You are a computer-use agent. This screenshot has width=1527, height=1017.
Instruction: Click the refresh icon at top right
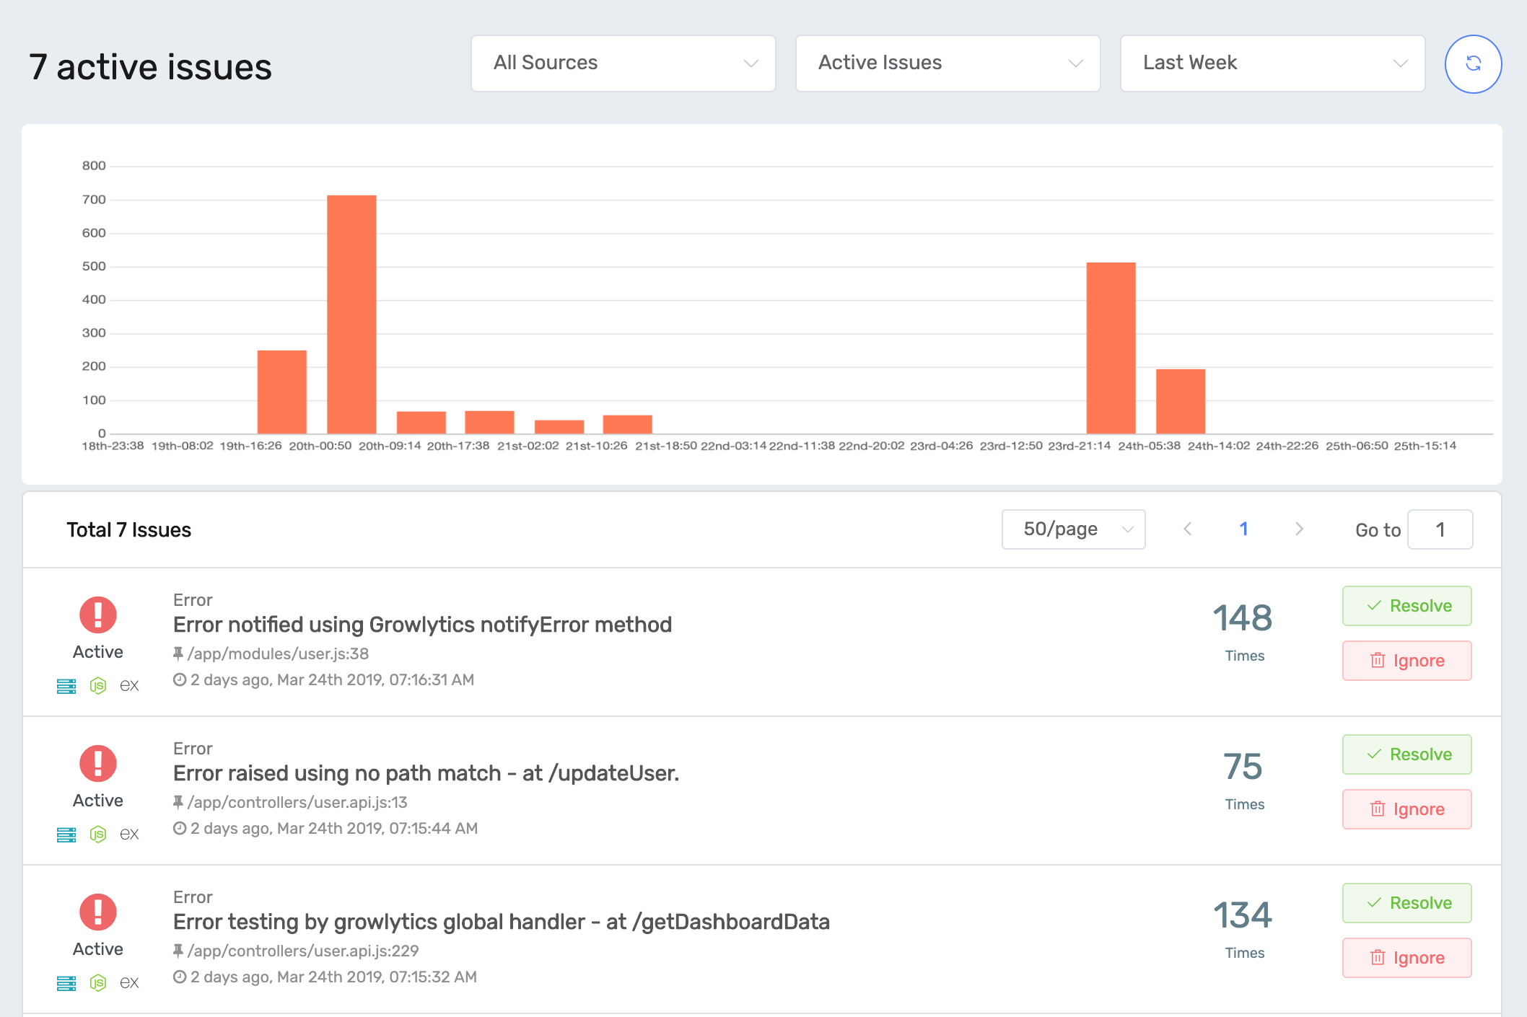1473,63
